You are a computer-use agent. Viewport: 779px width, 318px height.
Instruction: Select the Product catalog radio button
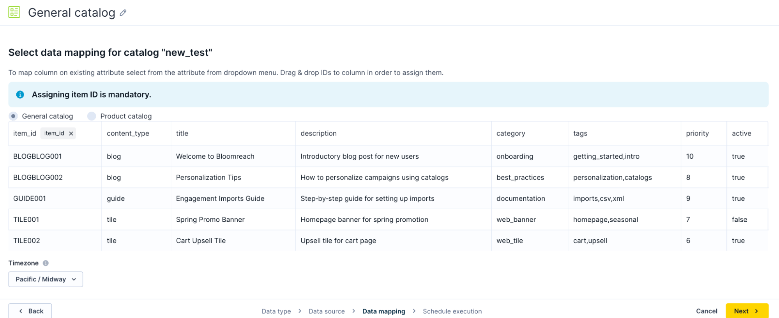pos(92,116)
